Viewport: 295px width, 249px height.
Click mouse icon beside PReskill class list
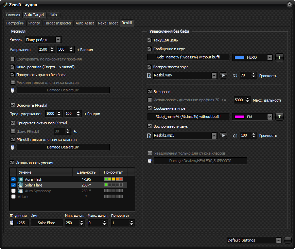coord(13,147)
